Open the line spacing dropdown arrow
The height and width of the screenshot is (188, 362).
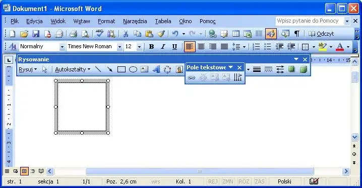point(244,47)
